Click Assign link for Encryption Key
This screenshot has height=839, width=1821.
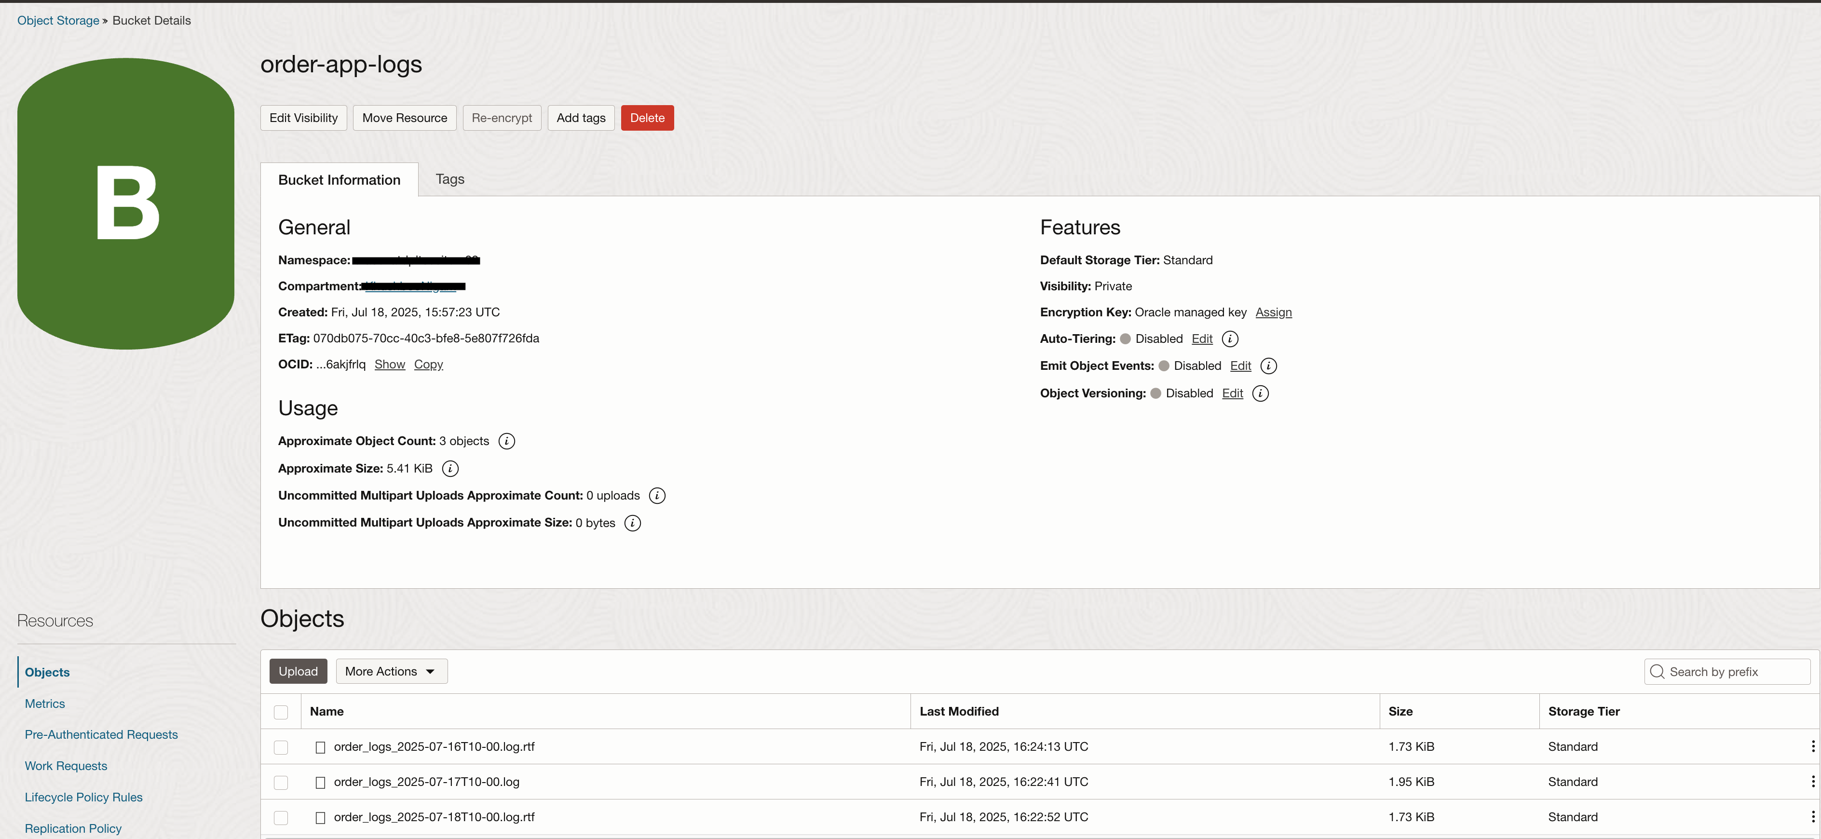tap(1273, 312)
